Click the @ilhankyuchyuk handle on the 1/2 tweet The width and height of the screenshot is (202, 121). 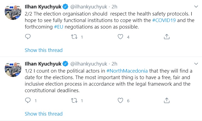click(x=89, y=64)
